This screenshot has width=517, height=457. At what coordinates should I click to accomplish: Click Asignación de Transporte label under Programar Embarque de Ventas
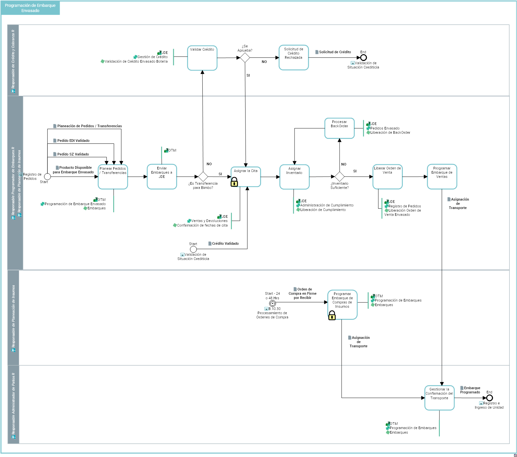[x=458, y=204]
